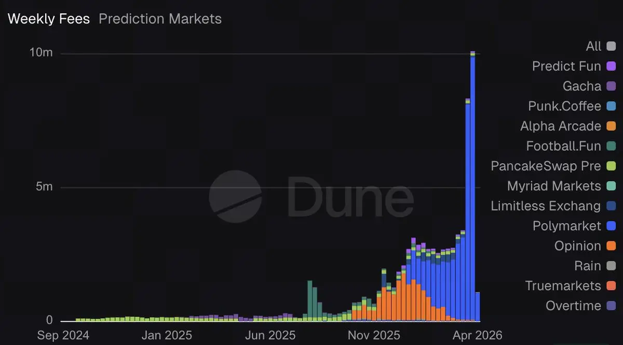Click the 5m y-axis label
The image size is (623, 345).
[45, 187]
